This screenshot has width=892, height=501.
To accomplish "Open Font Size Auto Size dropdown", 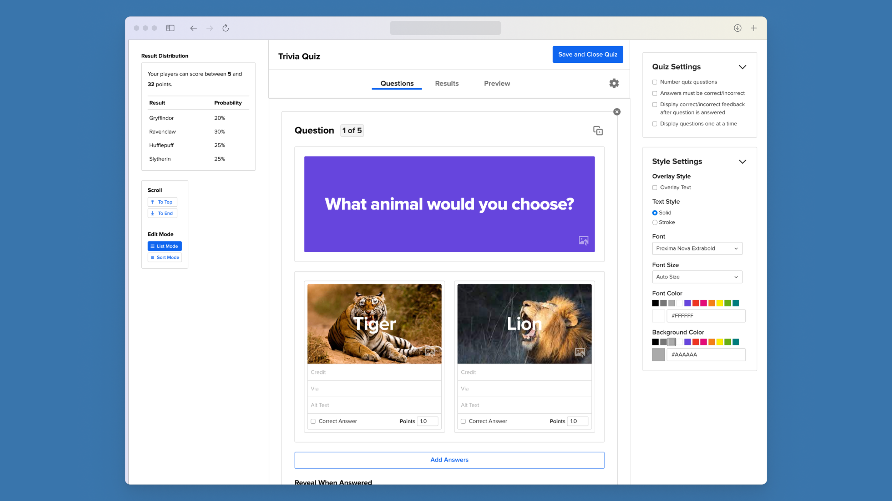I will [697, 277].
